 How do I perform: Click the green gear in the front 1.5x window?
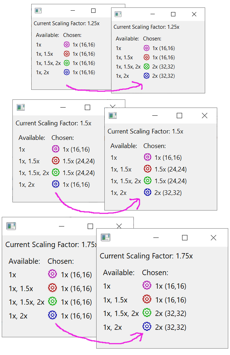pyautogui.click(x=147, y=181)
